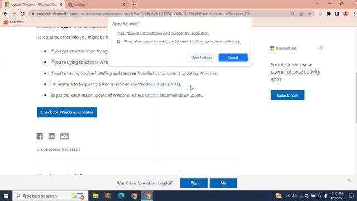The height and width of the screenshot is (201, 357).
Task: Open the first Chrome taskbar icon
Action: pos(134,196)
